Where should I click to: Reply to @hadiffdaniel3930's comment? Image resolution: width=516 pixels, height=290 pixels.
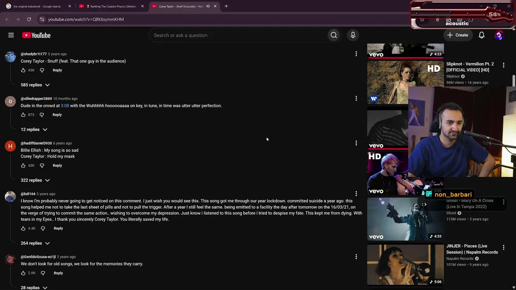pyautogui.click(x=57, y=166)
